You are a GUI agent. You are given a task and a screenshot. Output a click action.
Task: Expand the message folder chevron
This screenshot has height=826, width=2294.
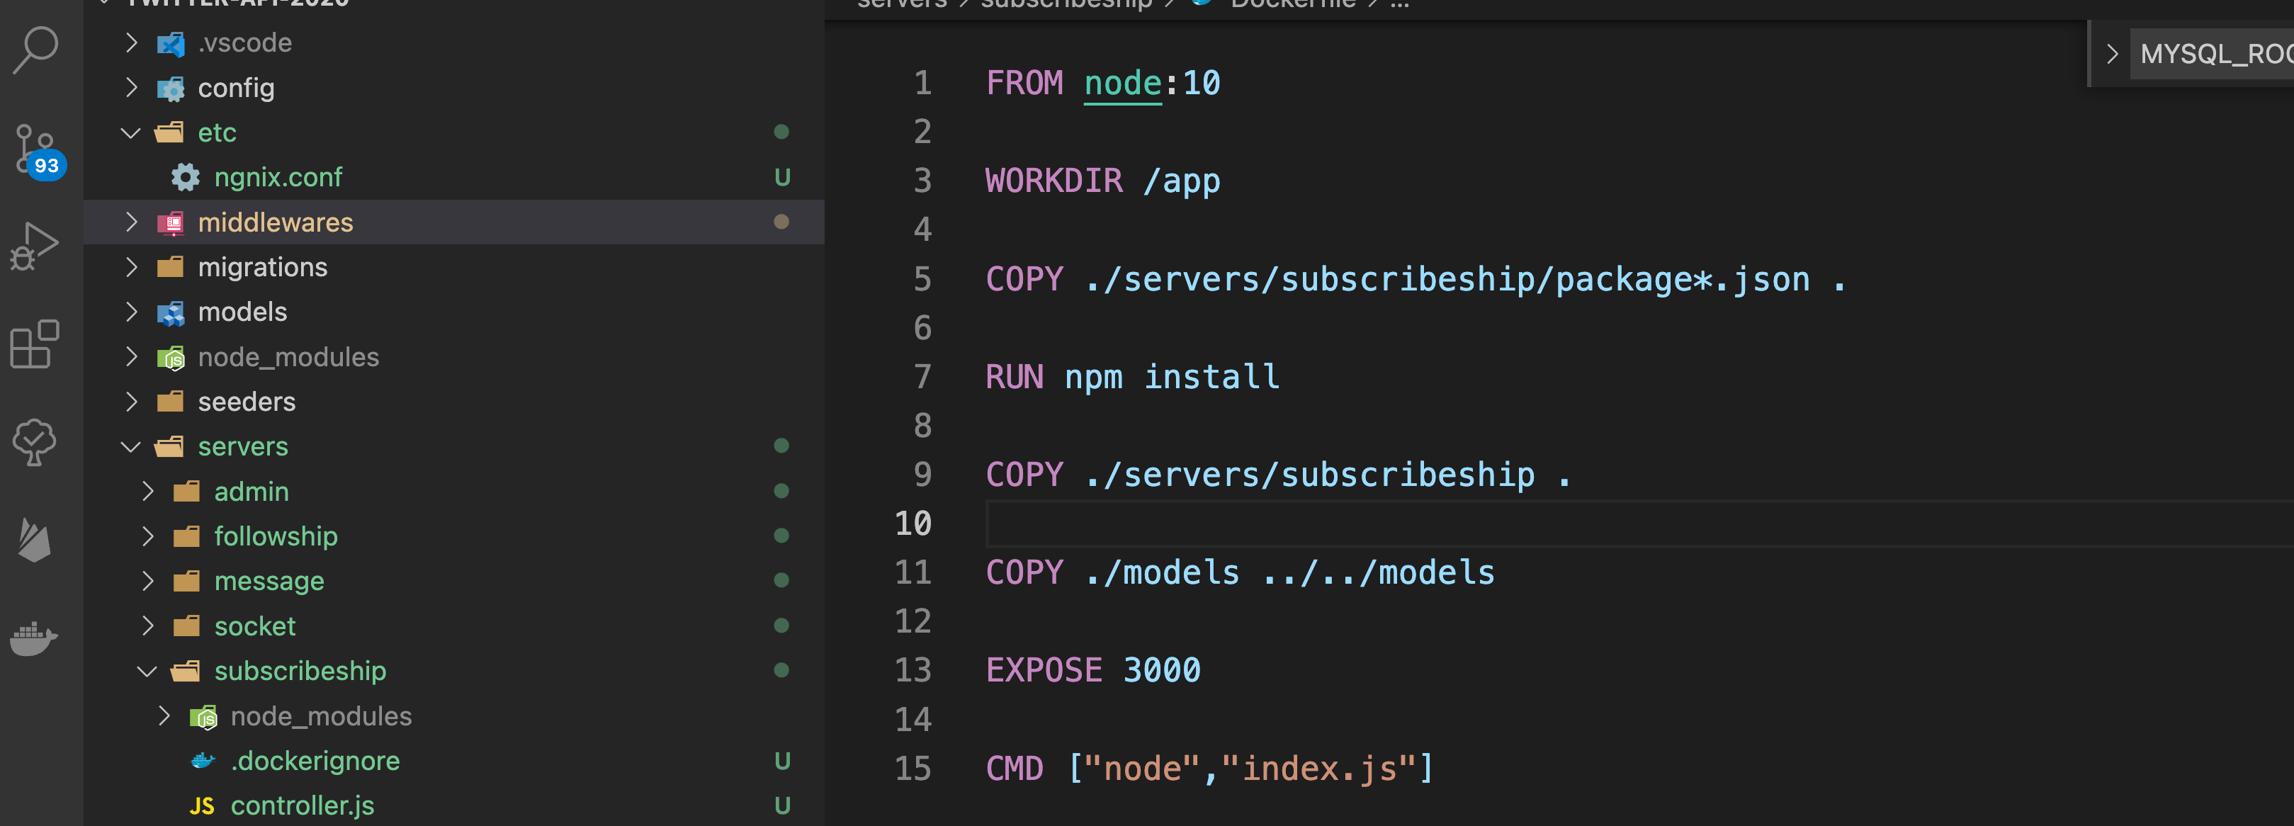[148, 581]
